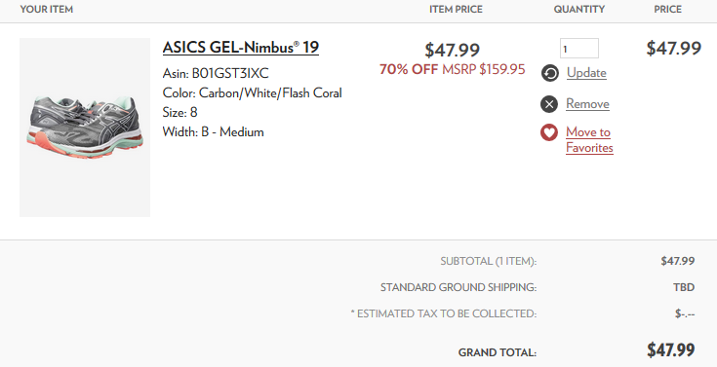Click the Update quantity link
This screenshot has width=717, height=367.
(586, 73)
